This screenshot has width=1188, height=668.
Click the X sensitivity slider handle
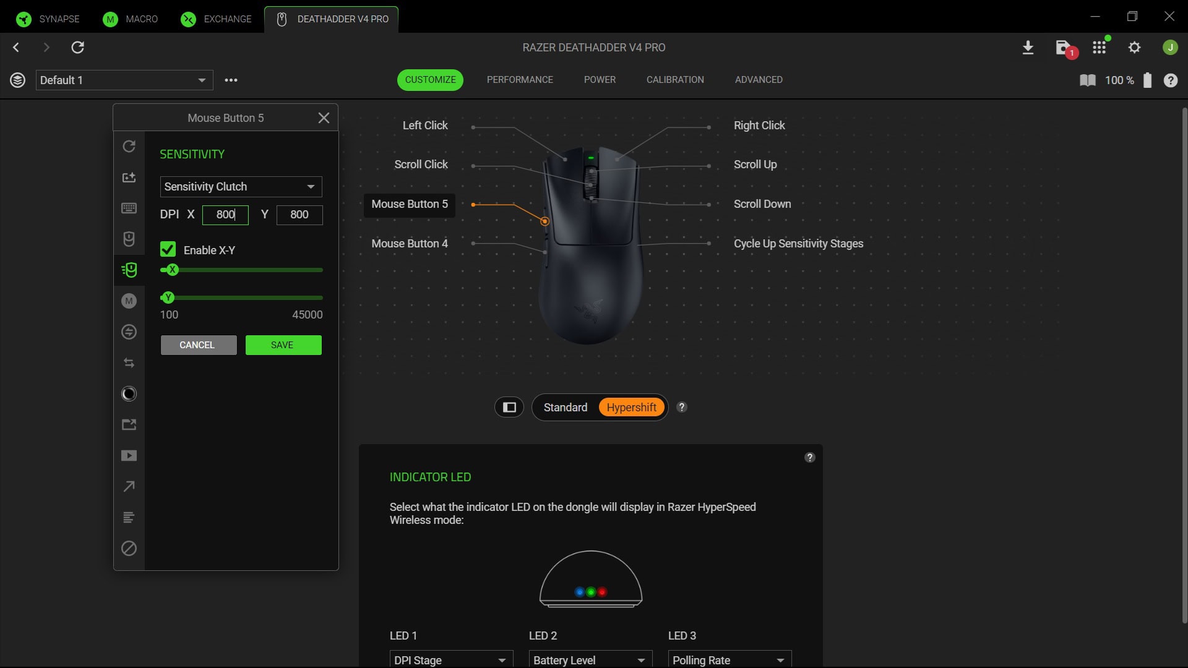tap(173, 270)
